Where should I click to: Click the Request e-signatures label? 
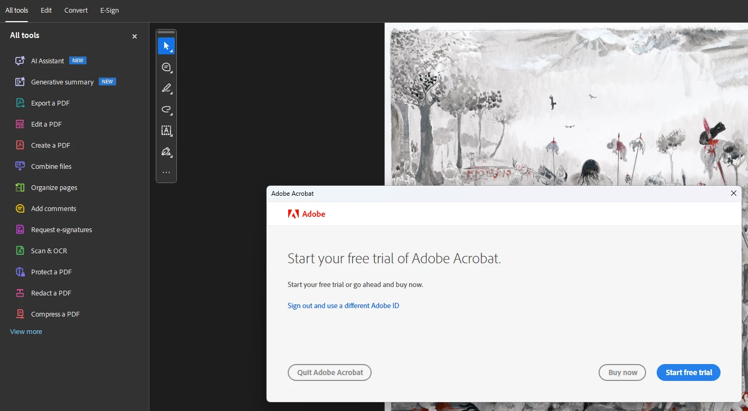(x=61, y=230)
